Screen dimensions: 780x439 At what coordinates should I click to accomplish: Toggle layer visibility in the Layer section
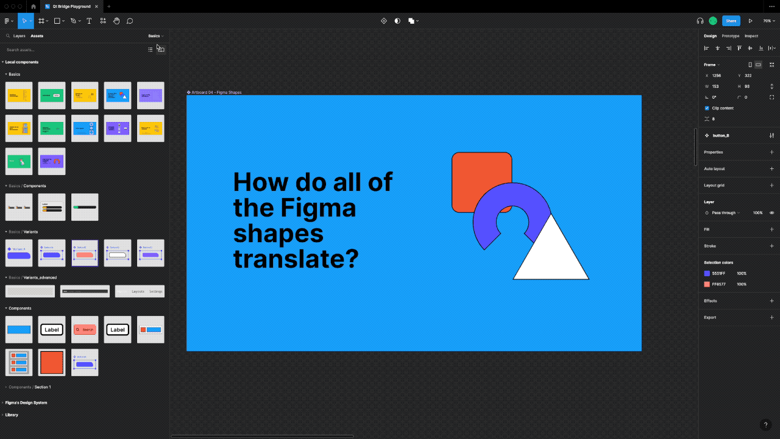[771, 212]
